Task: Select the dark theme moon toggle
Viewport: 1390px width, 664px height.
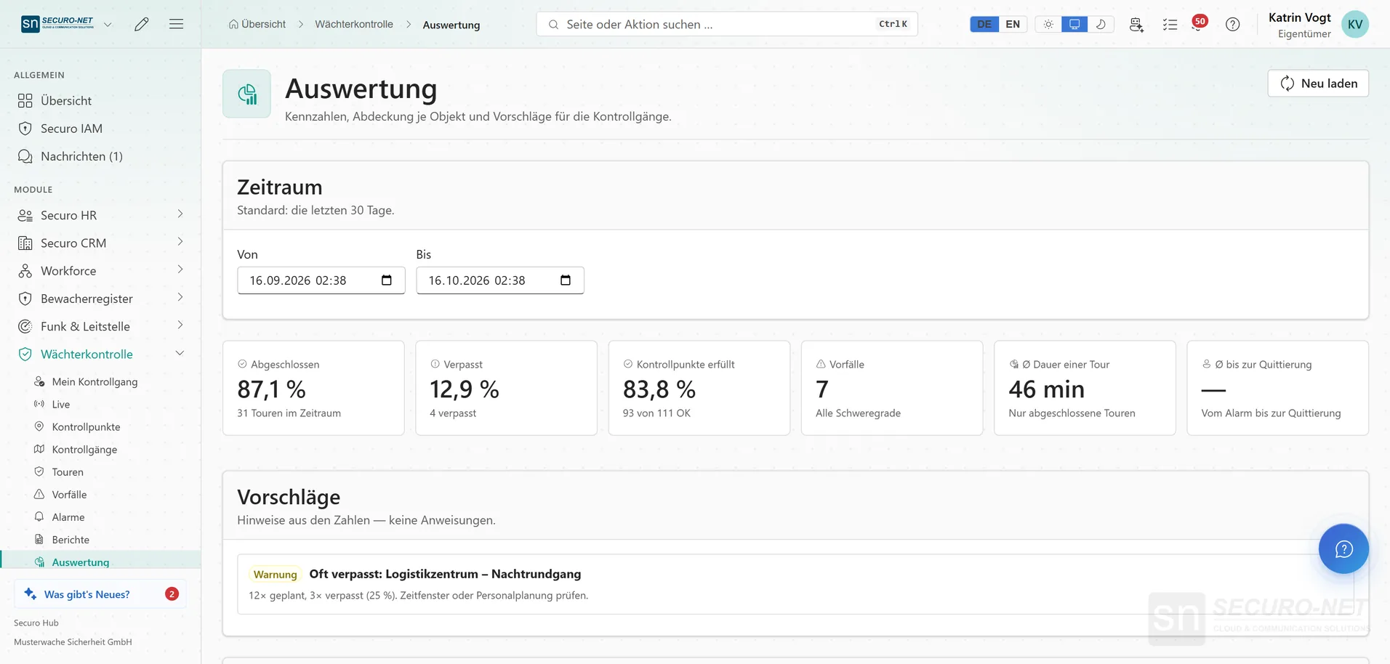Action: click(x=1101, y=24)
